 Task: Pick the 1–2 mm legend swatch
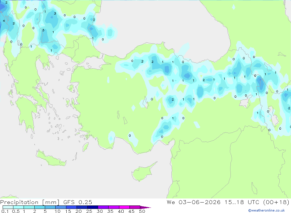(x=29, y=207)
